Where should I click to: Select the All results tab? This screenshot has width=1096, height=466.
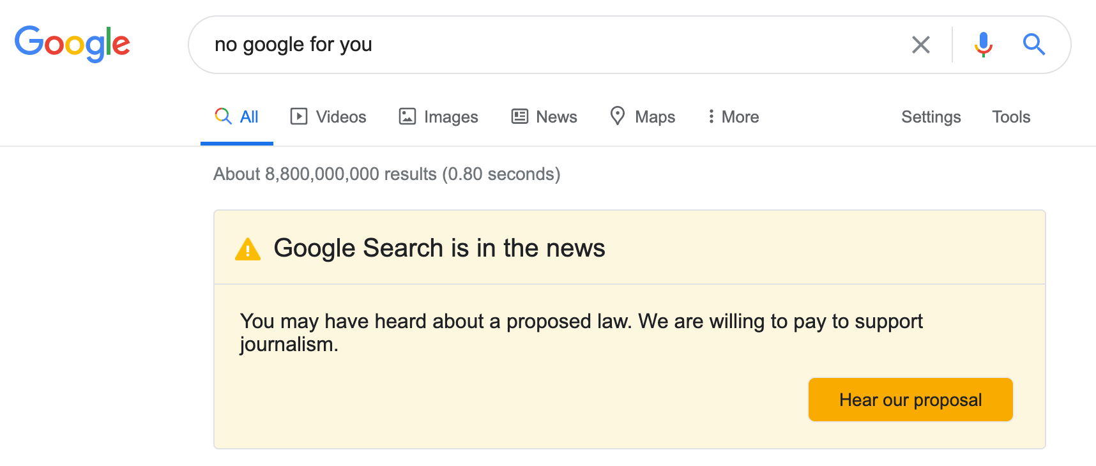coord(248,117)
